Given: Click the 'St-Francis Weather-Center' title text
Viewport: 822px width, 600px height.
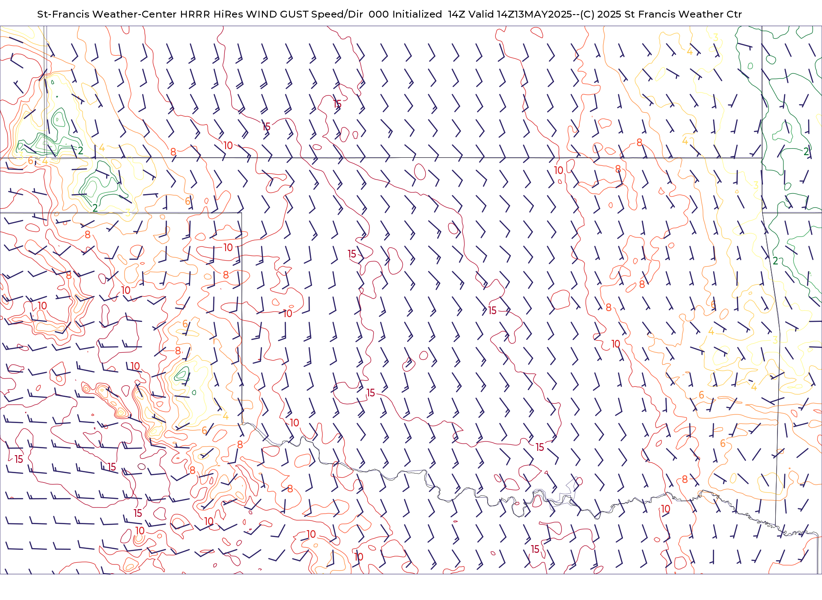Looking at the screenshot, I should pyautogui.click(x=107, y=14).
